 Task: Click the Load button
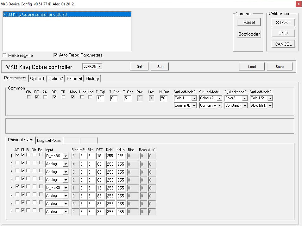pos(252,67)
